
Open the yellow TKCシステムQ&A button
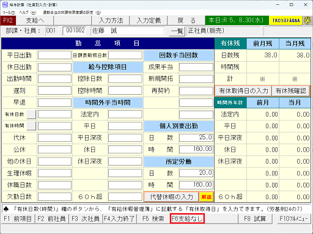285,21
